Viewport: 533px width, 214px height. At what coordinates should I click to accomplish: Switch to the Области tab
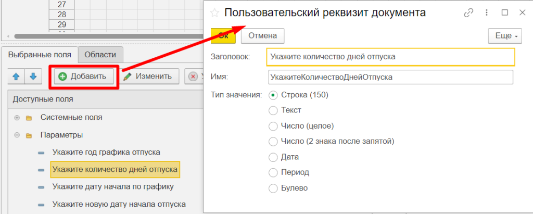click(x=100, y=55)
